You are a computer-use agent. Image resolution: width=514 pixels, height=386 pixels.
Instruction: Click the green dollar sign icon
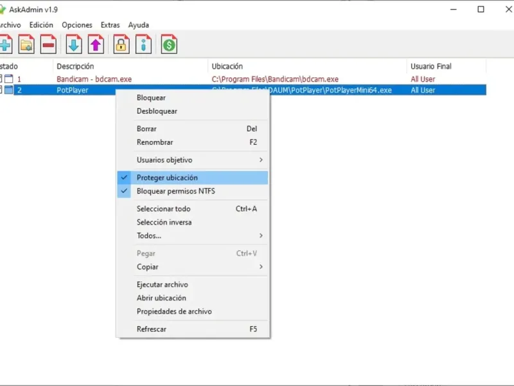point(169,44)
